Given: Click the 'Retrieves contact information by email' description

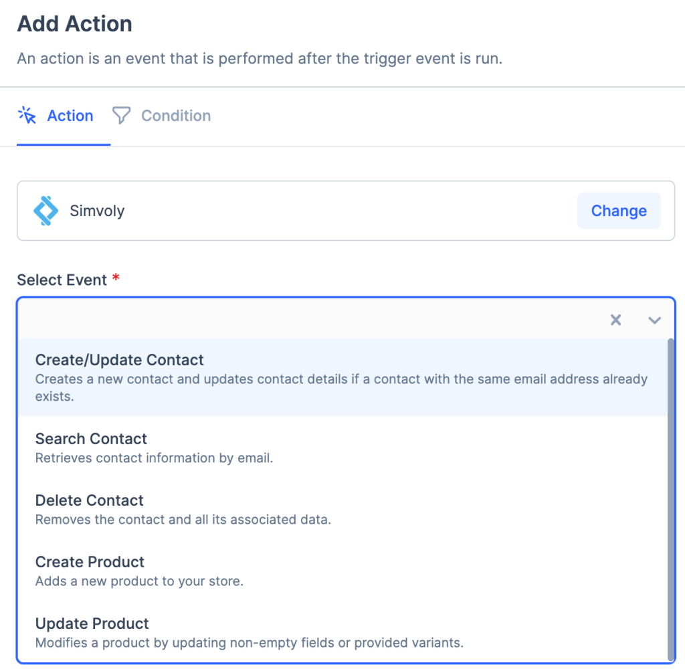Looking at the screenshot, I should click(154, 458).
